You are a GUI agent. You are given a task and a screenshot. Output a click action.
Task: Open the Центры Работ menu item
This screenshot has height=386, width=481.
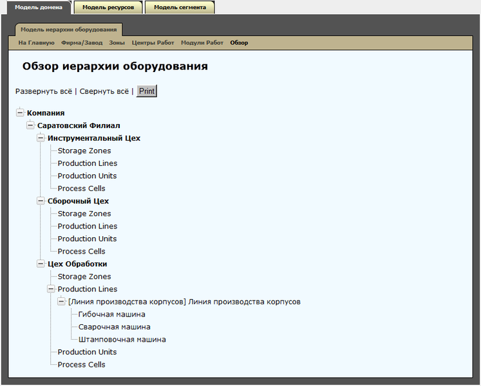click(153, 42)
